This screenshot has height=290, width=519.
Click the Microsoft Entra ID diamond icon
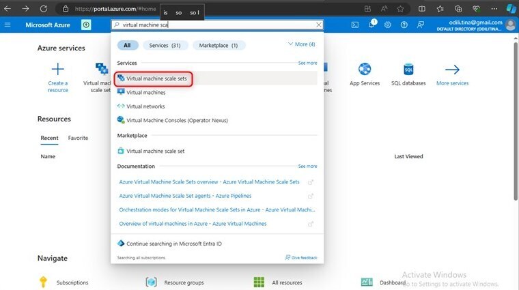121,244
